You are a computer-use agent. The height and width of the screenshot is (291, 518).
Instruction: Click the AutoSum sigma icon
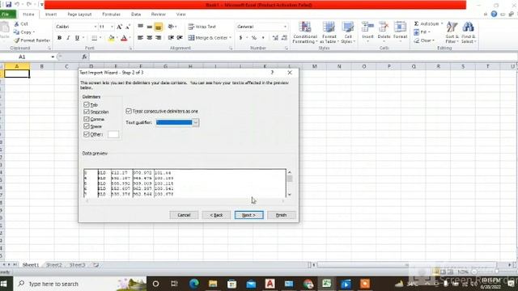[x=416, y=23]
